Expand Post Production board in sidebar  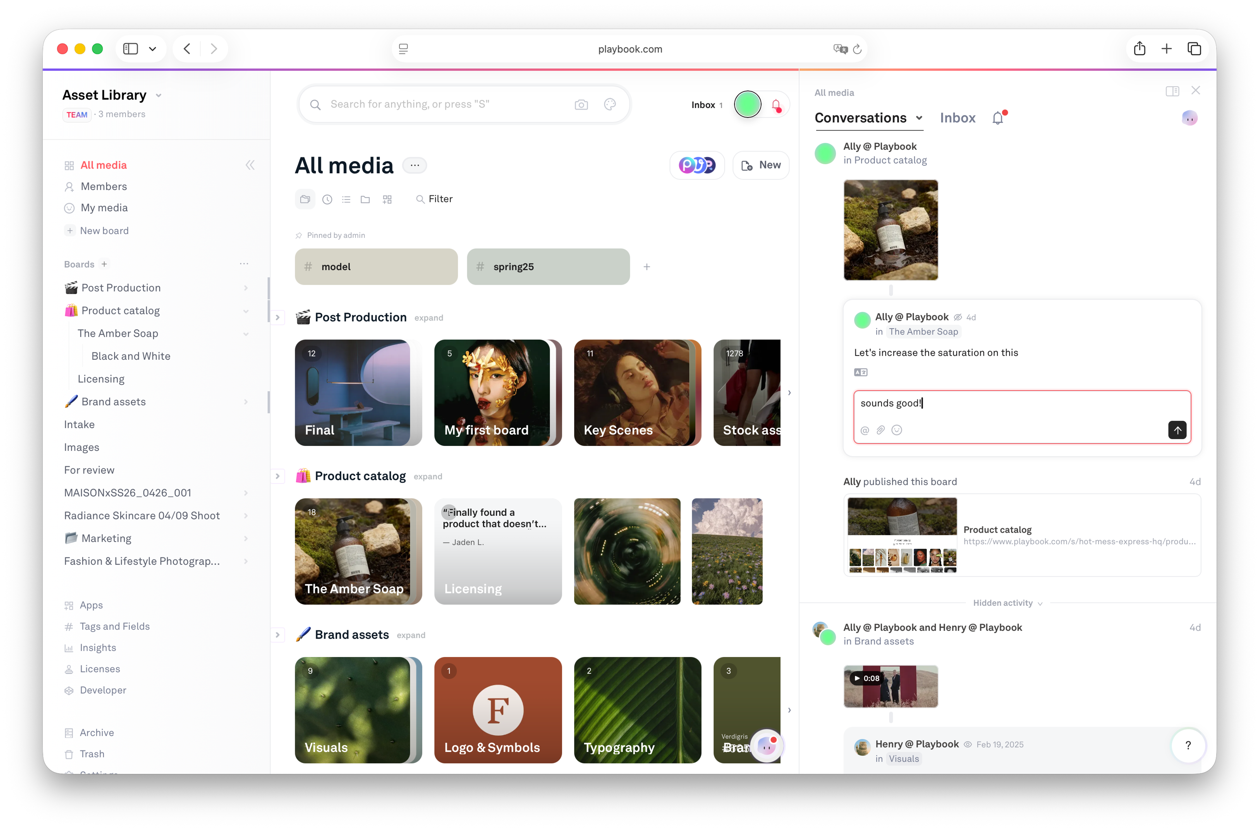tap(245, 288)
